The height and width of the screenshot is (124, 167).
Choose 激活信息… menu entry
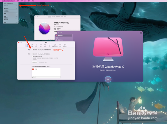coord(11,8)
